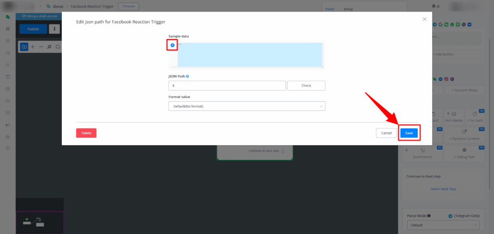Click into the Sample data text area
494x234 pixels.
tap(249, 55)
